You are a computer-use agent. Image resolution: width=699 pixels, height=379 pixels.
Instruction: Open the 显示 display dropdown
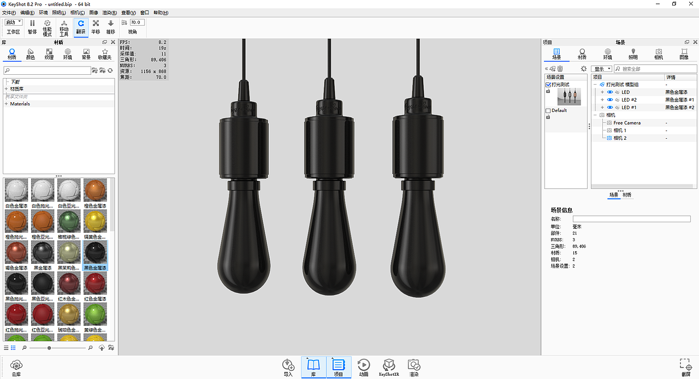coord(602,69)
